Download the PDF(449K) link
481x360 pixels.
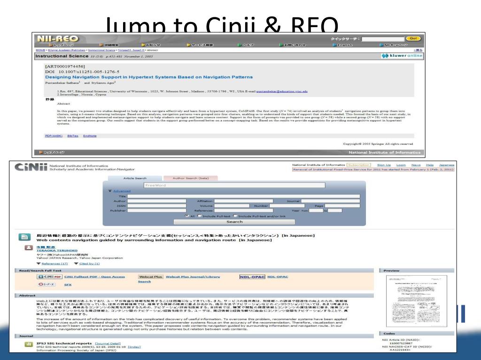(x=54, y=136)
